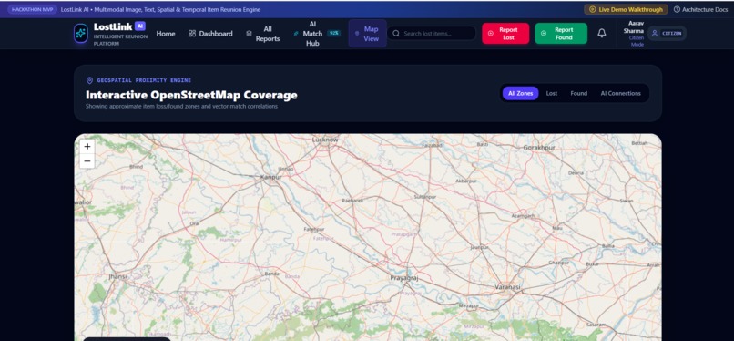734x341 pixels.
Task: Click the Map View pin icon
Action: point(357,34)
